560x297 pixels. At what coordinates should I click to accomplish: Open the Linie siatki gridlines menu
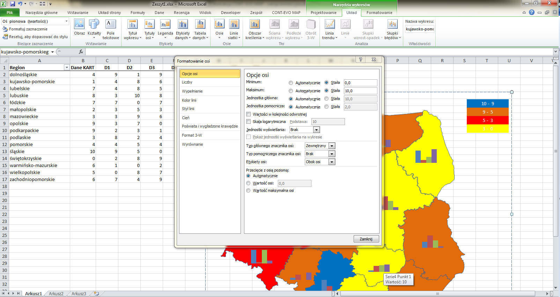(234, 29)
